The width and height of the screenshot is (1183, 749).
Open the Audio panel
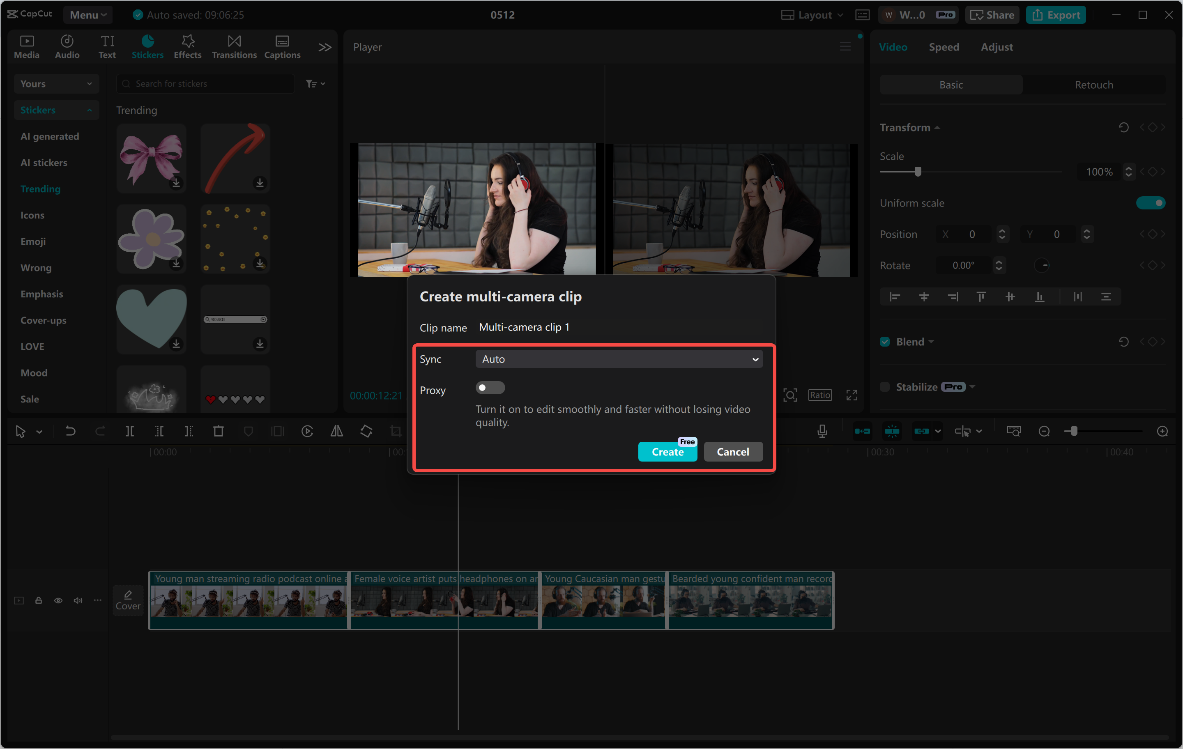67,47
